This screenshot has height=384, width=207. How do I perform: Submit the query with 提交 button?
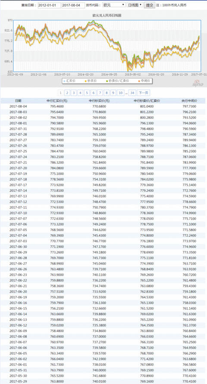pyautogui.click(x=150, y=5)
